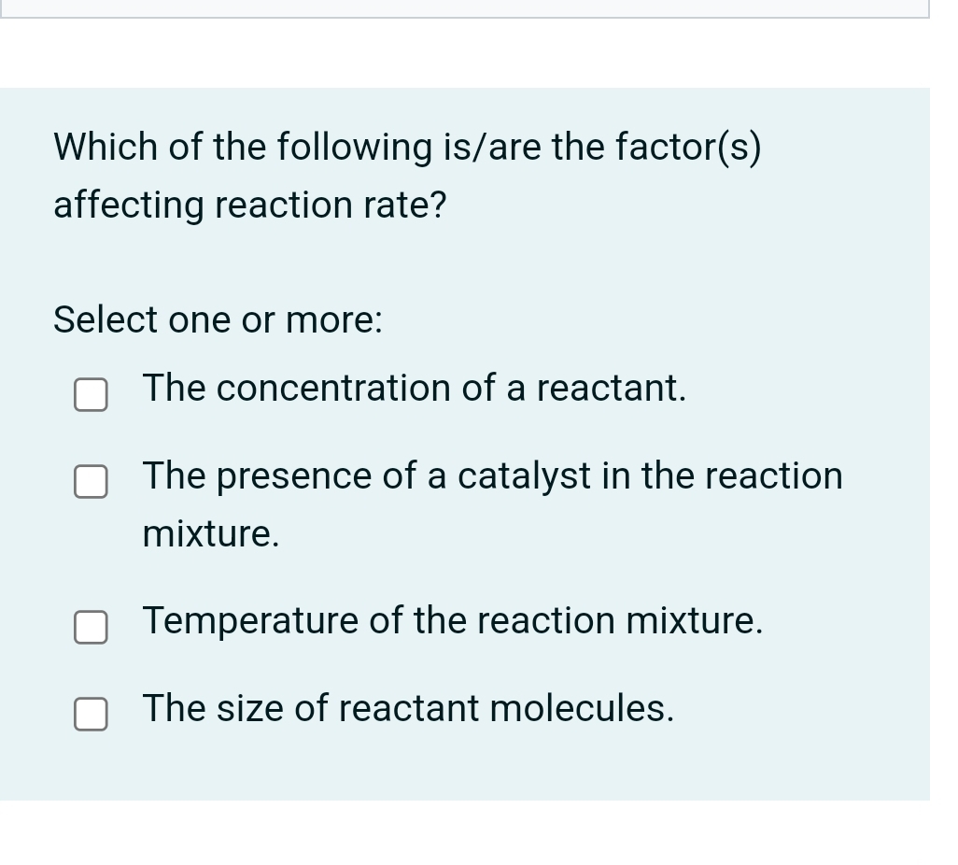Click the 'Which of the following' question line
The width and height of the screenshot is (958, 865).
point(406,147)
